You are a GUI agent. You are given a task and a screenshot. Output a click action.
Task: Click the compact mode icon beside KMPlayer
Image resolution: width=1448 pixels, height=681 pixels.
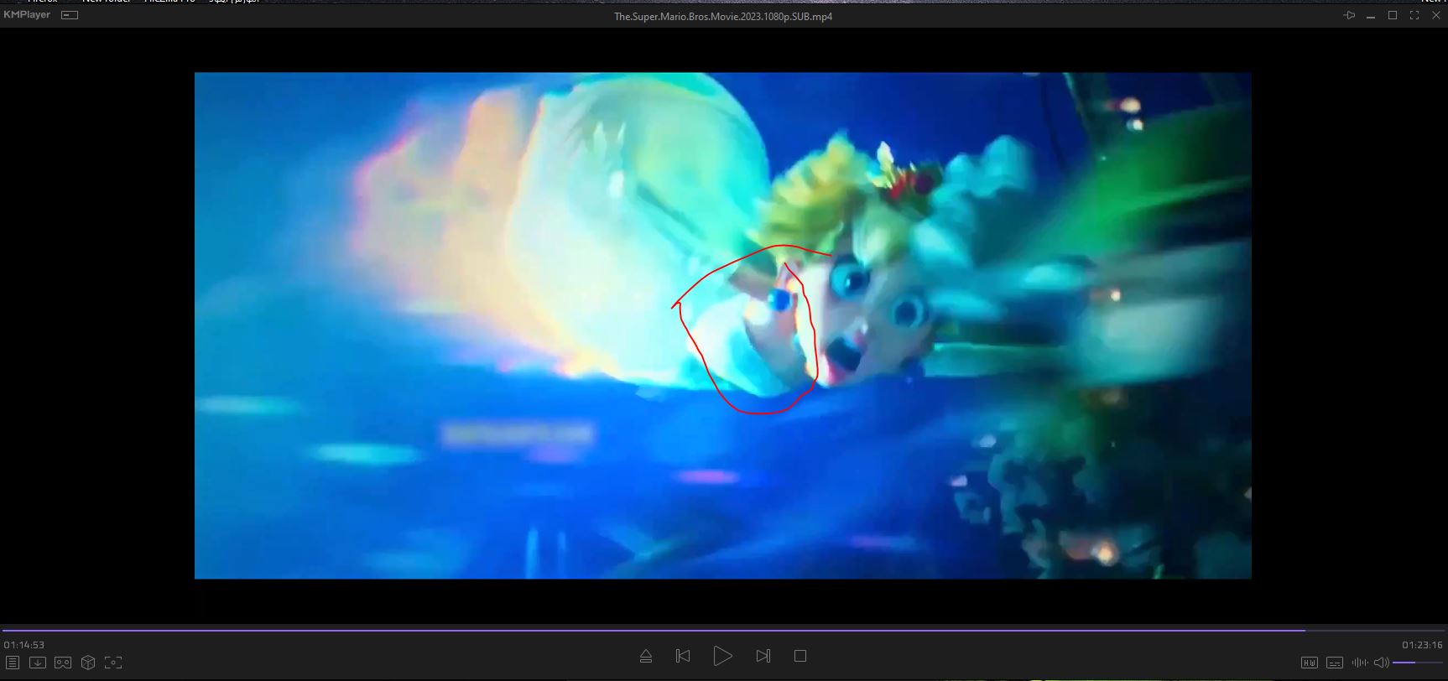(70, 15)
